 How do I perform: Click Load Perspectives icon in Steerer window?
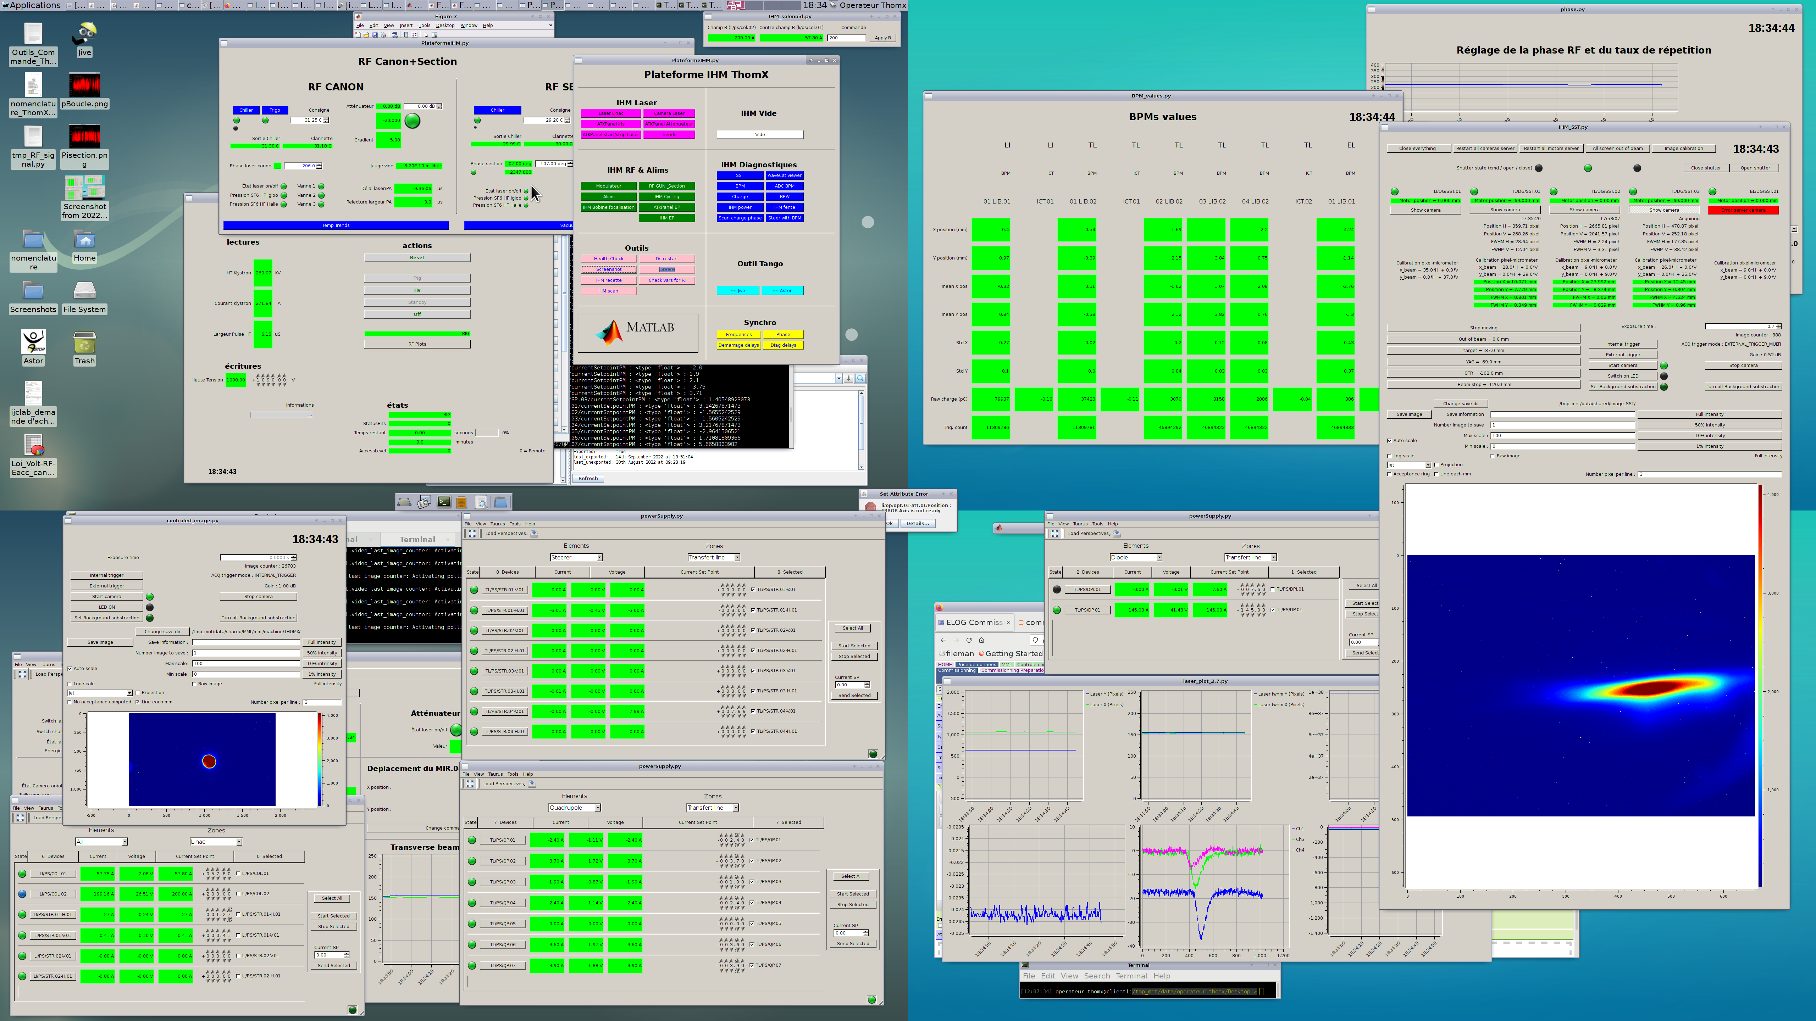click(535, 534)
